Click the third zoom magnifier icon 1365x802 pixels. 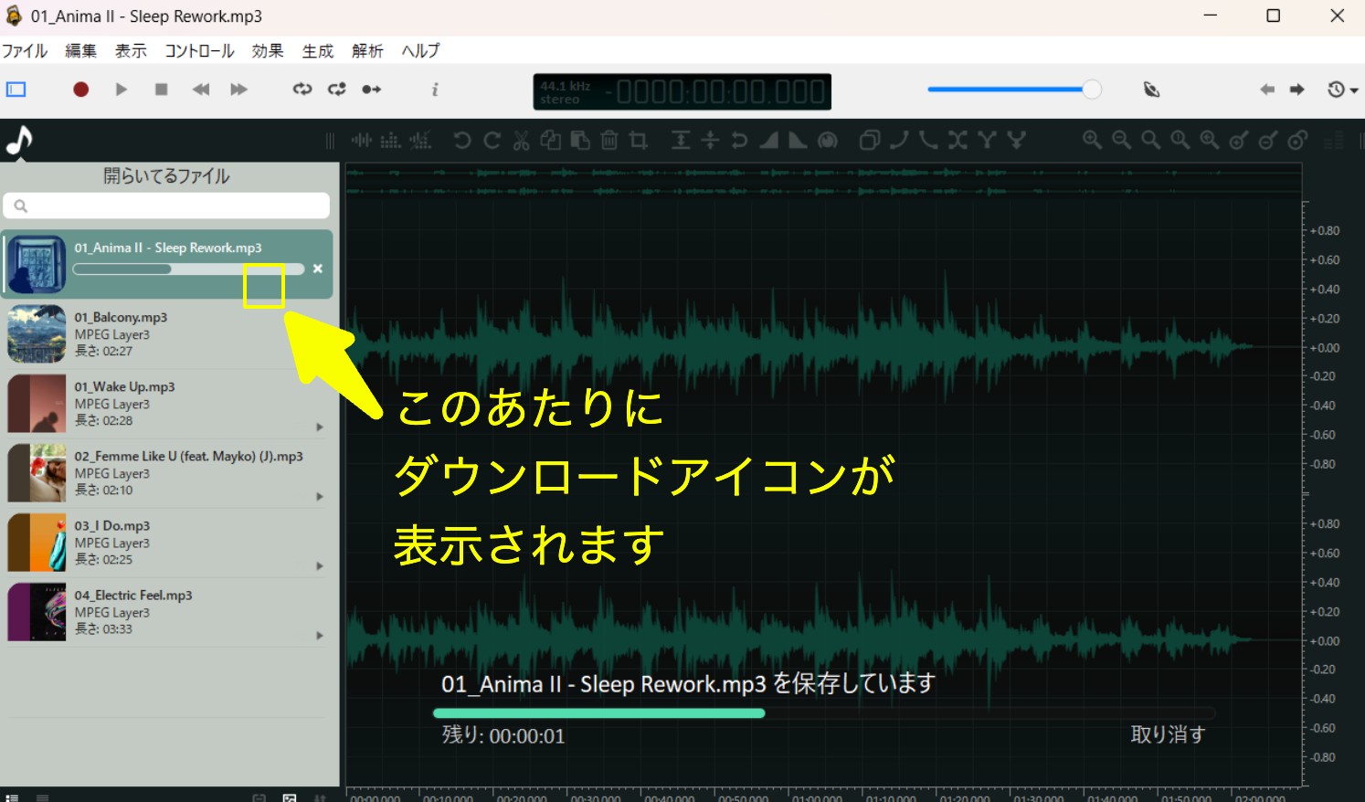pos(1150,140)
